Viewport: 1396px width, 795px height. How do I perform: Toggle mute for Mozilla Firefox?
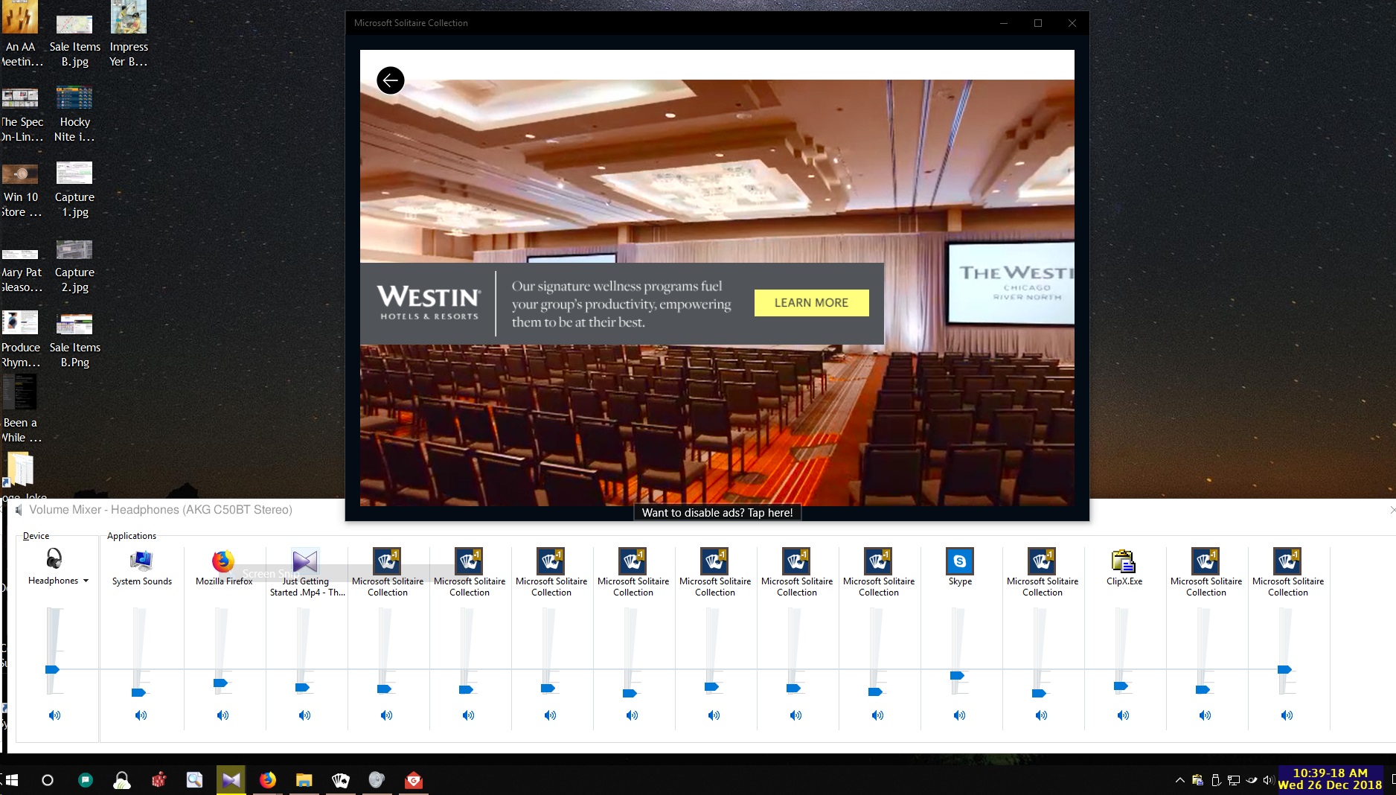[222, 715]
